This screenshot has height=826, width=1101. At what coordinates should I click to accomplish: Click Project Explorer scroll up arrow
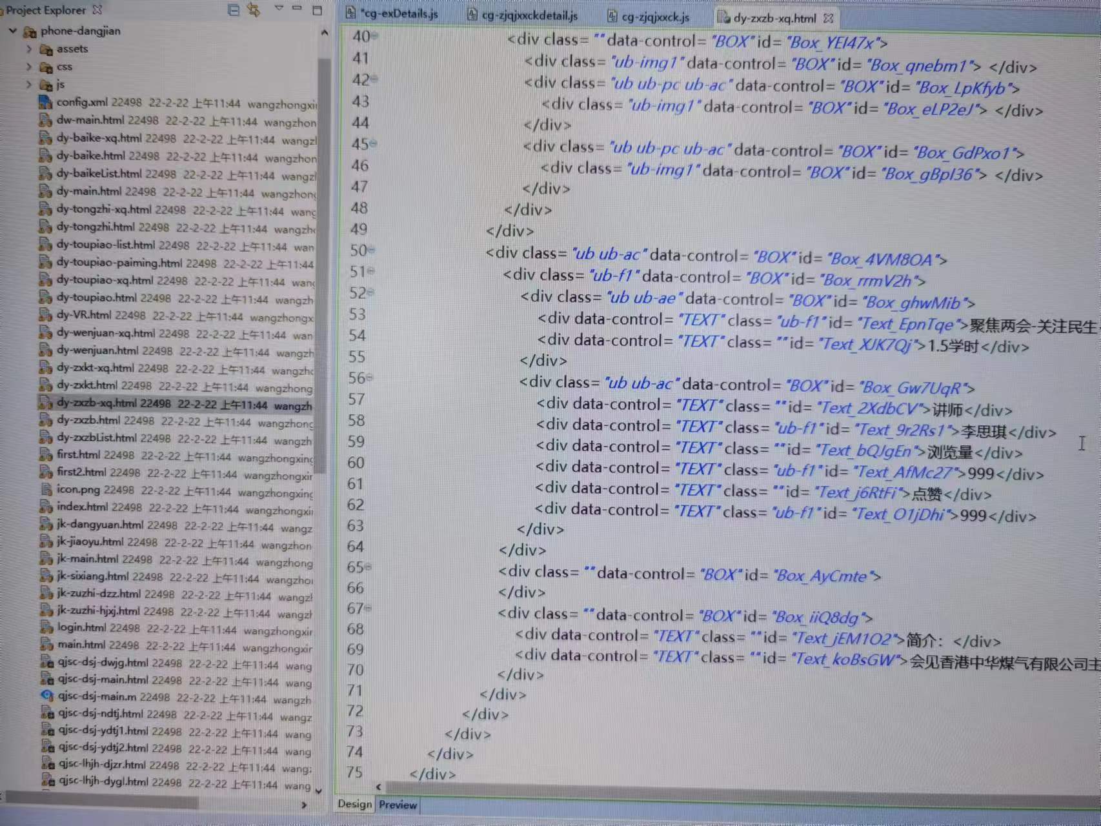pyautogui.click(x=324, y=32)
